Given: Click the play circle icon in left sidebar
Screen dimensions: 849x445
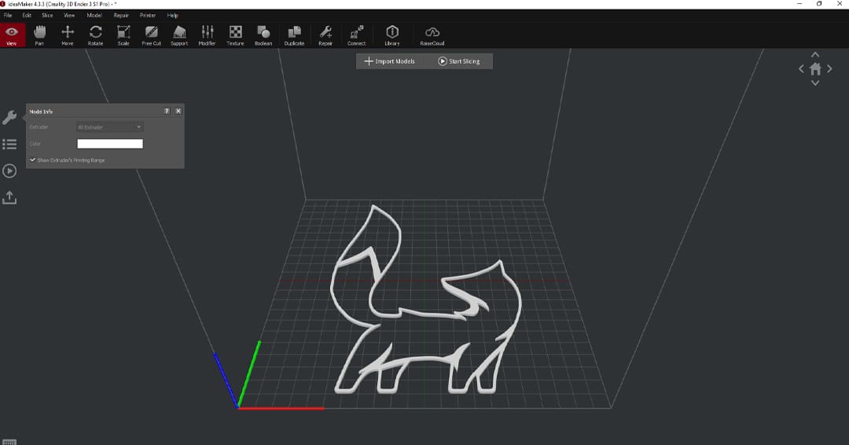Looking at the screenshot, I should [x=9, y=171].
